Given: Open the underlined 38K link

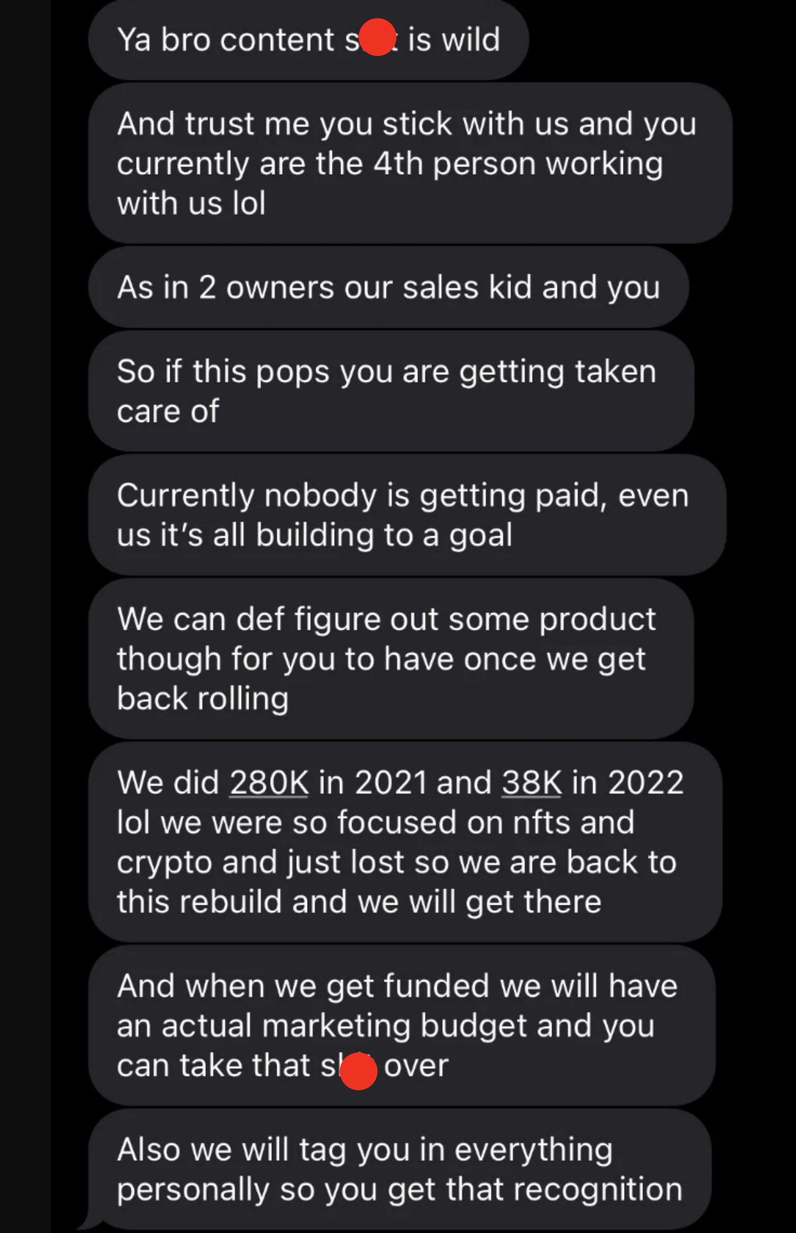Looking at the screenshot, I should [531, 782].
